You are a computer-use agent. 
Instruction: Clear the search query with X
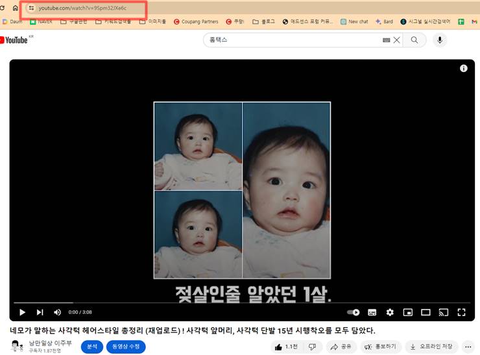click(x=396, y=40)
